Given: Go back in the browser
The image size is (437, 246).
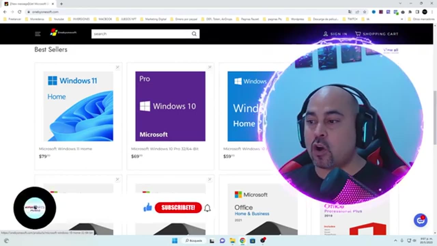Looking at the screenshot, I should coord(5,12).
